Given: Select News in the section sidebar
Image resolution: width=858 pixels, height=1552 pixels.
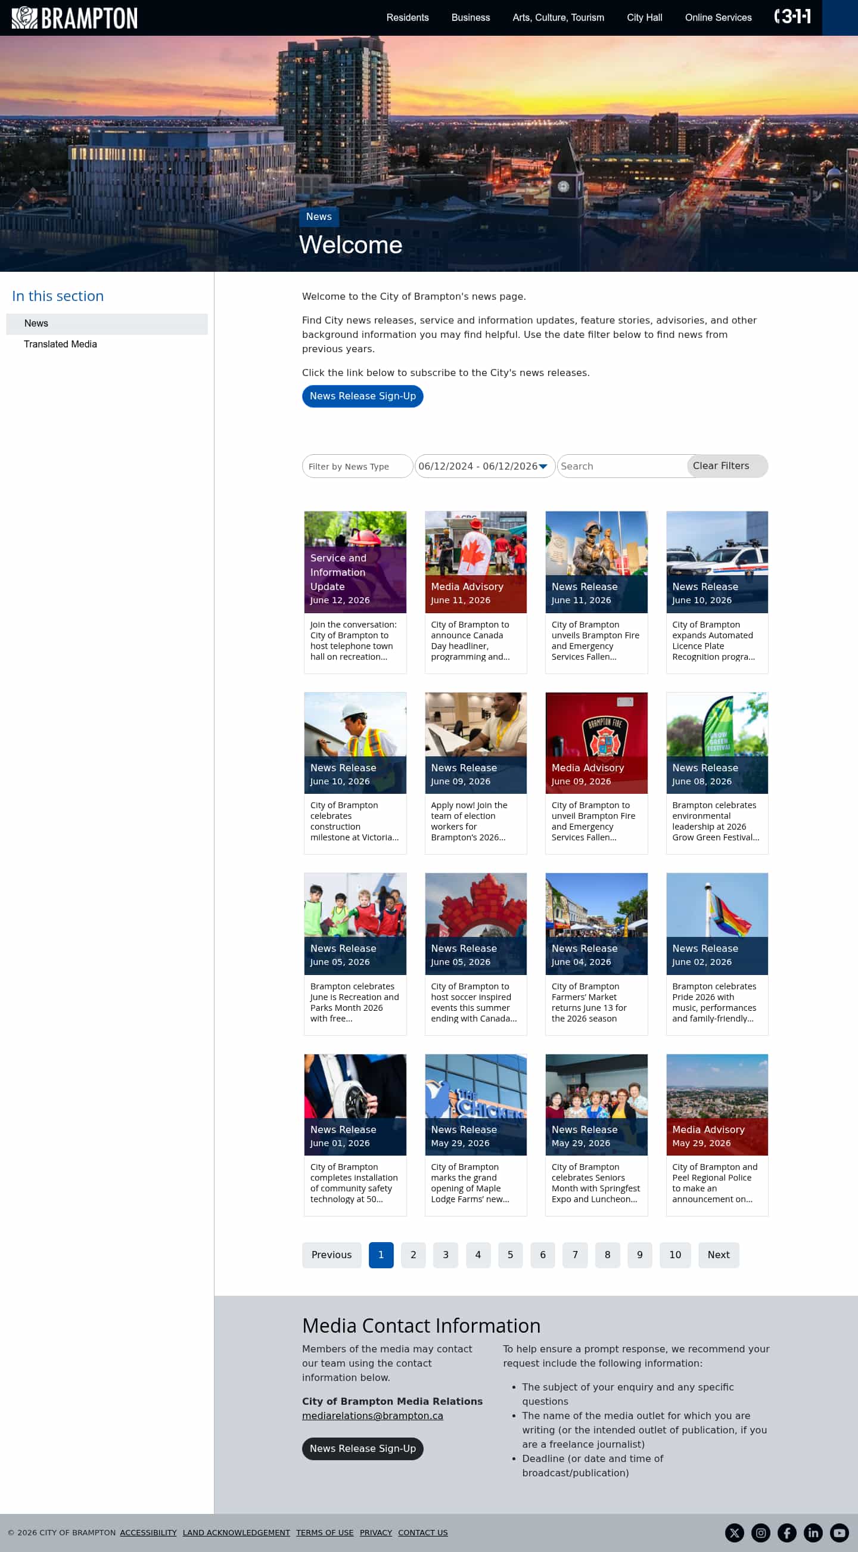Looking at the screenshot, I should tap(107, 324).
